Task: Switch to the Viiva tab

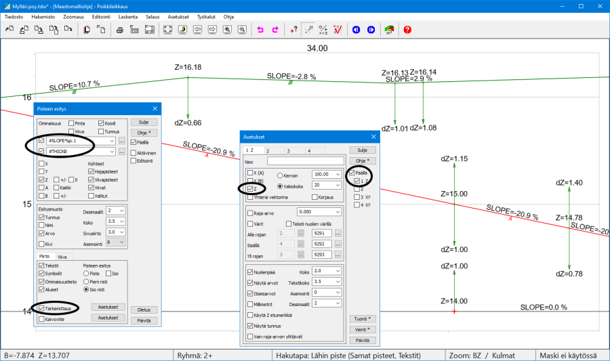Action: [62, 257]
